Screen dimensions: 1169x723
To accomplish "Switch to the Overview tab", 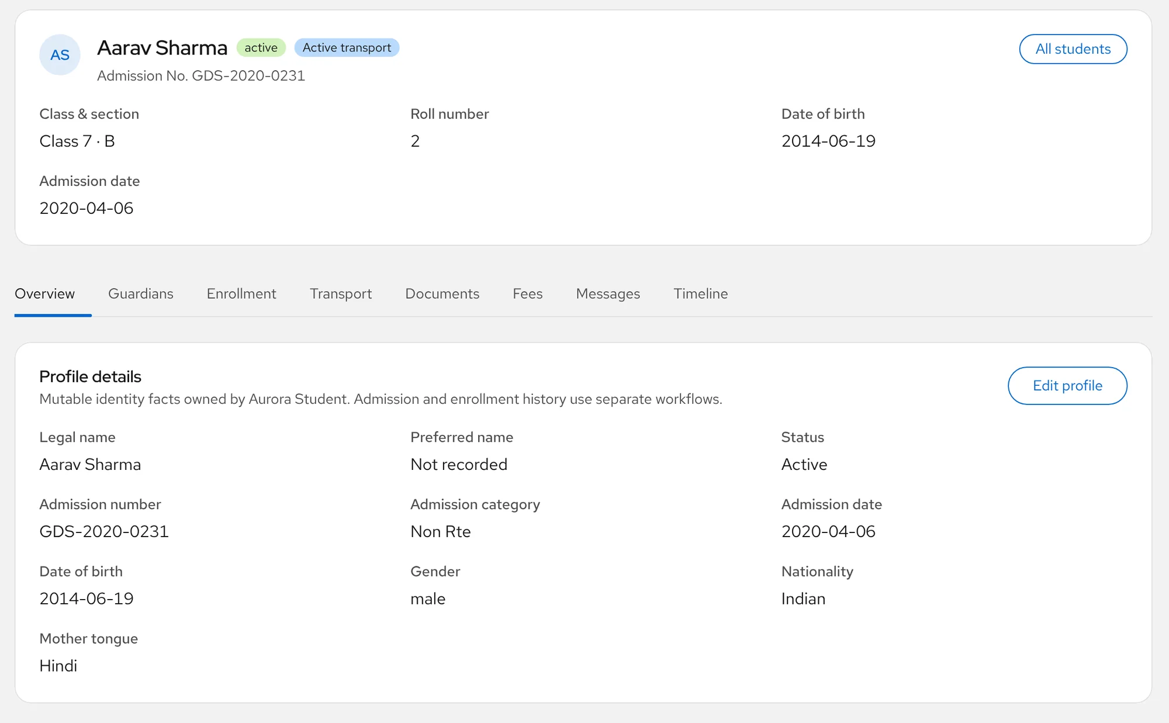I will click(44, 293).
